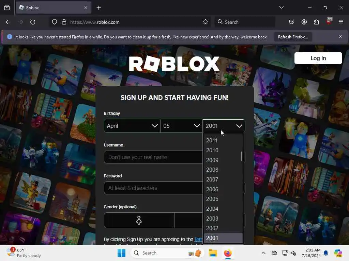Open the Firefox hamburger menu
Viewport: 349px width, 261px height.
coord(341,22)
